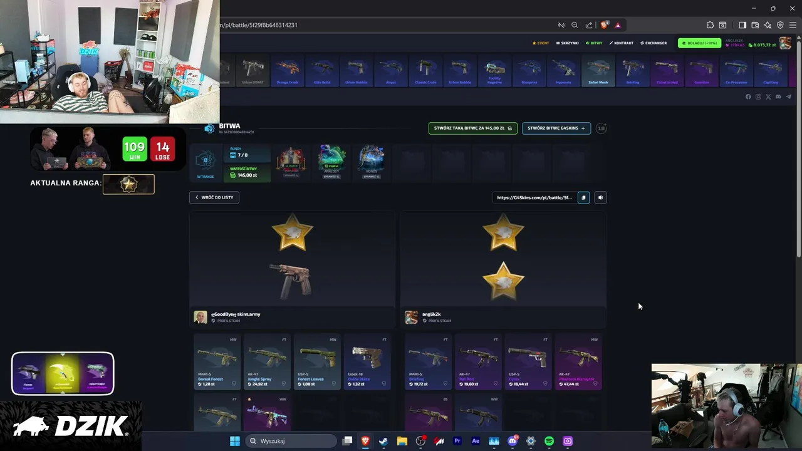Image resolution: width=802 pixels, height=451 pixels.
Task: Select the AK-47 Red Rod skin card
Action: pos(478,362)
